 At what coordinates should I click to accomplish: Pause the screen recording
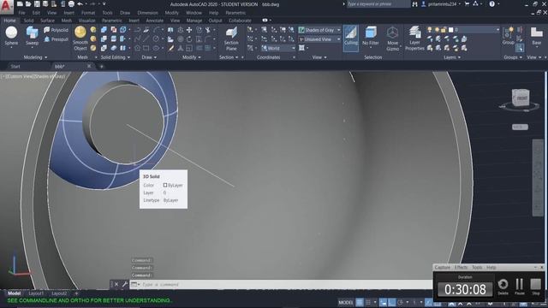(x=520, y=287)
